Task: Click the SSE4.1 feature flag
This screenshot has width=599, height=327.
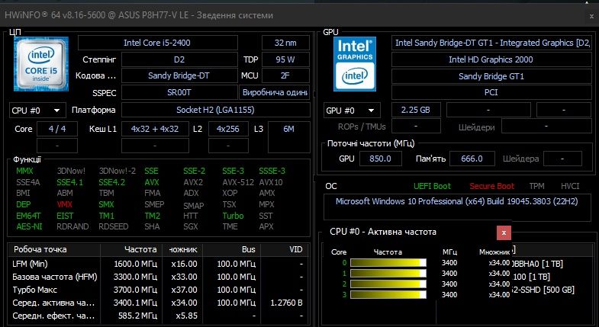Action: [x=69, y=182]
